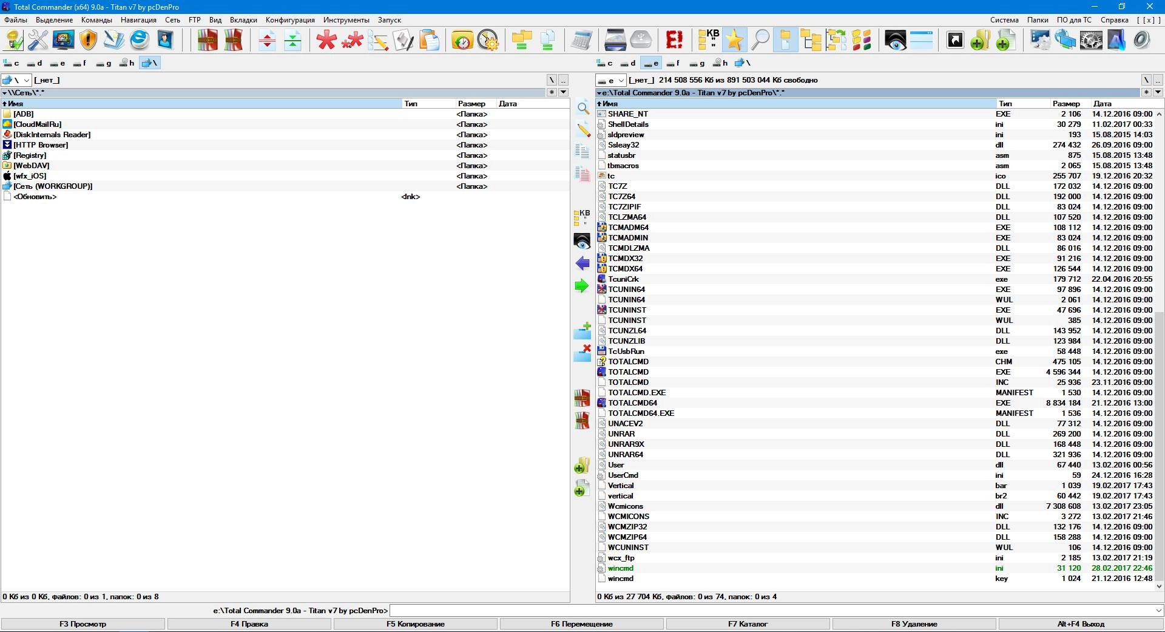Click the pencil edit icon in middle bar
1165x632 pixels.
click(582, 130)
